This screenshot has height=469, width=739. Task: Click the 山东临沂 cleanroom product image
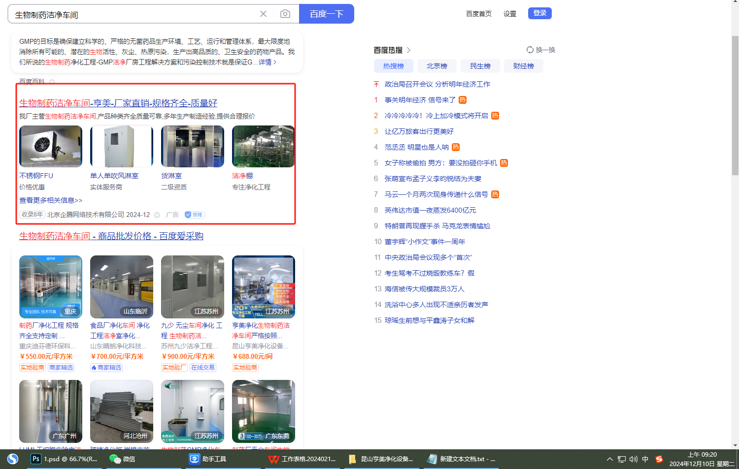point(122,287)
